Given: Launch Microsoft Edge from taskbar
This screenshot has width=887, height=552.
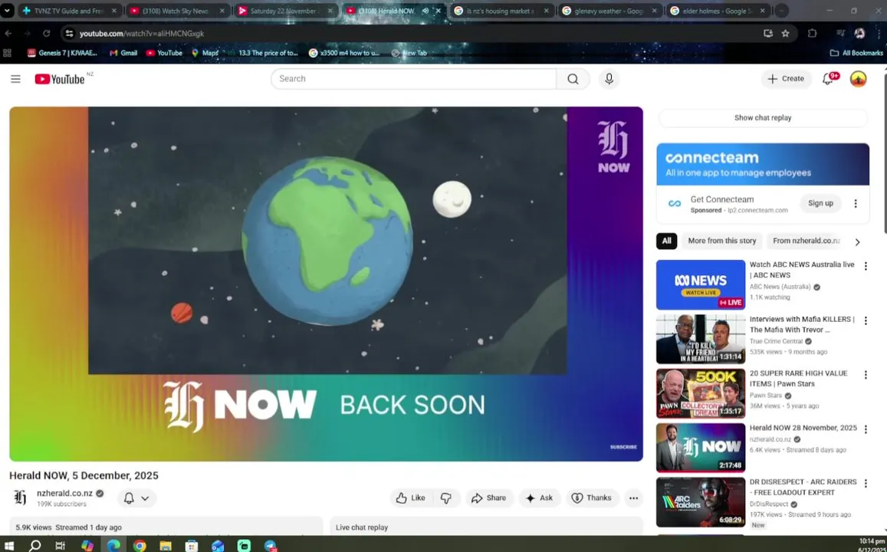Looking at the screenshot, I should click(x=113, y=546).
